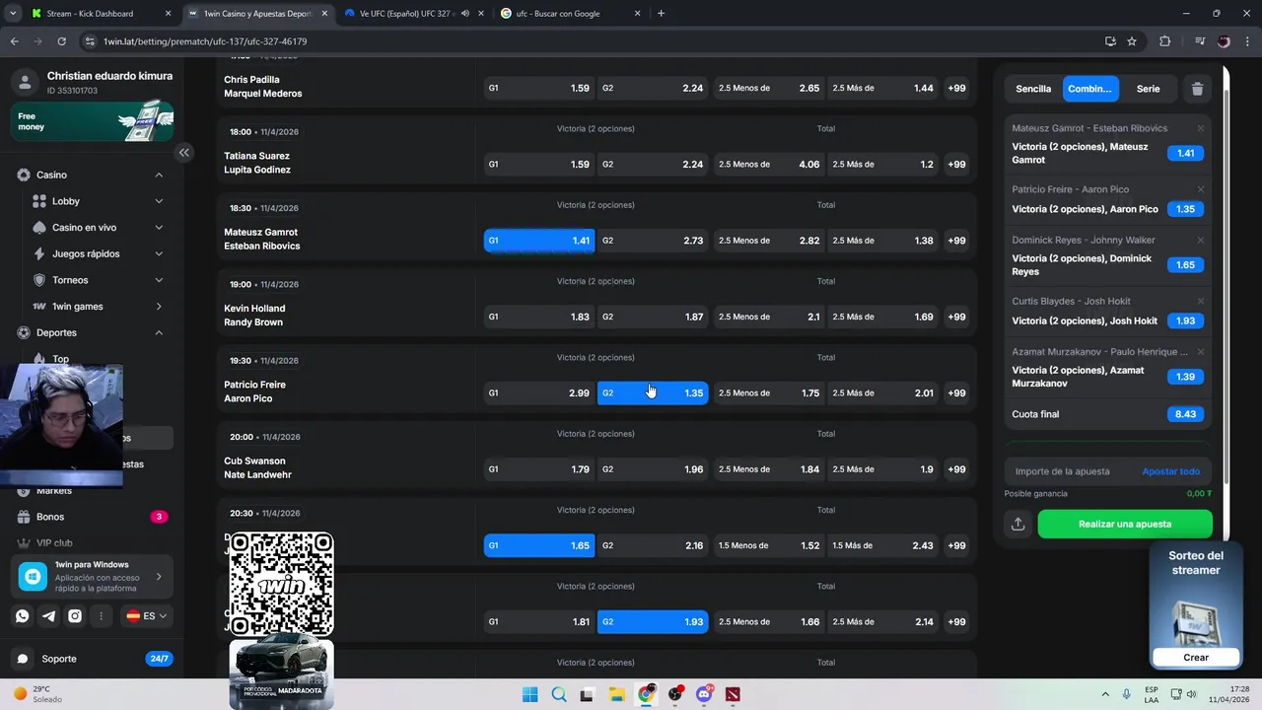Open OBS Studio from the taskbar
The width and height of the screenshot is (1262, 710).
[x=674, y=694]
